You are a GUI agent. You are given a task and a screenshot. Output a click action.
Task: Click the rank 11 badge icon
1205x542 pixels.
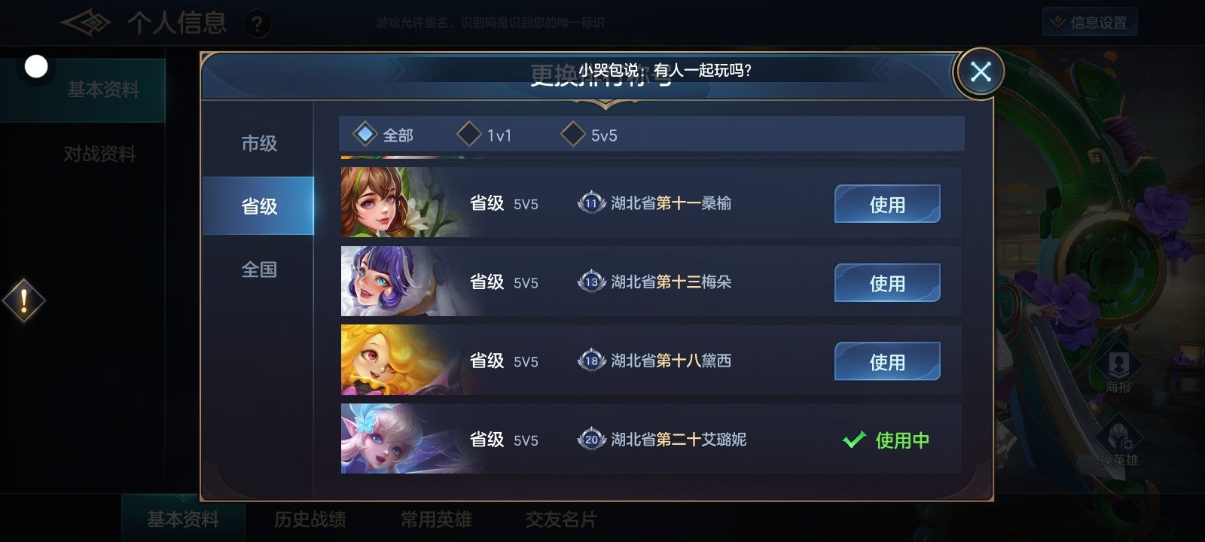pyautogui.click(x=591, y=202)
